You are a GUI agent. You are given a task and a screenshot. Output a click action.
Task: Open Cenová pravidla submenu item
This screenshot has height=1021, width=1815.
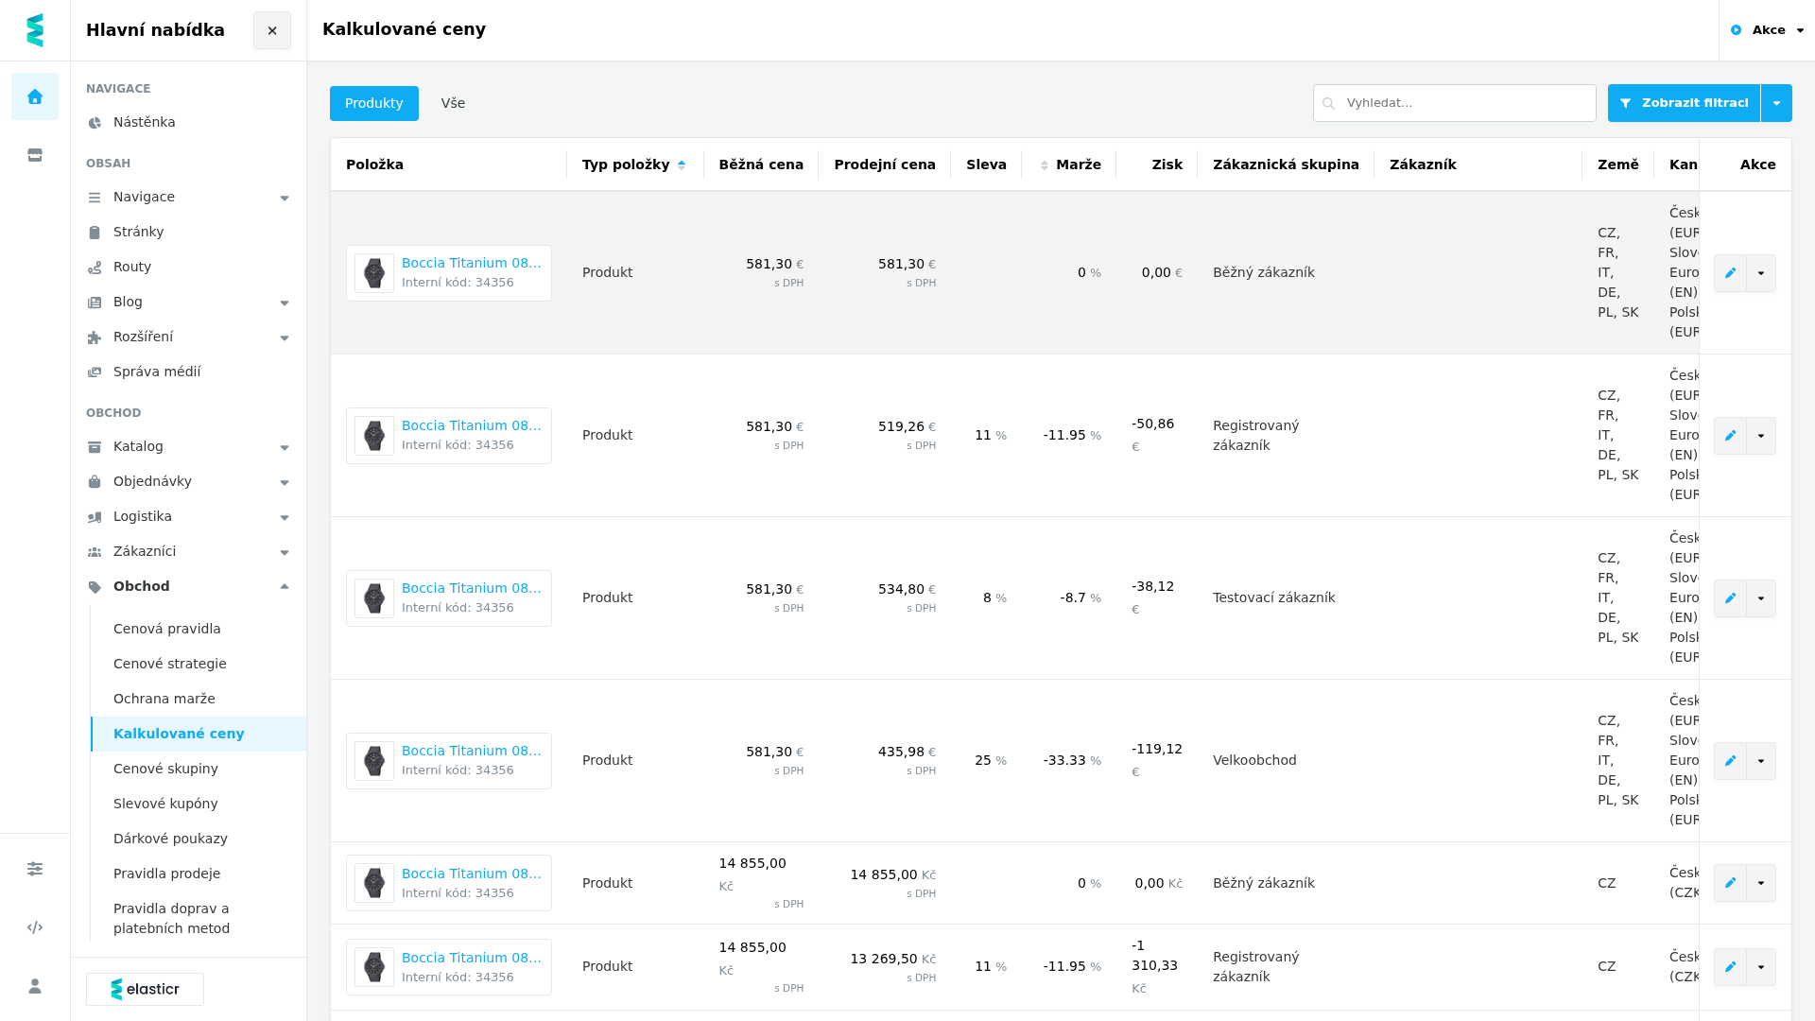pyautogui.click(x=199, y=629)
